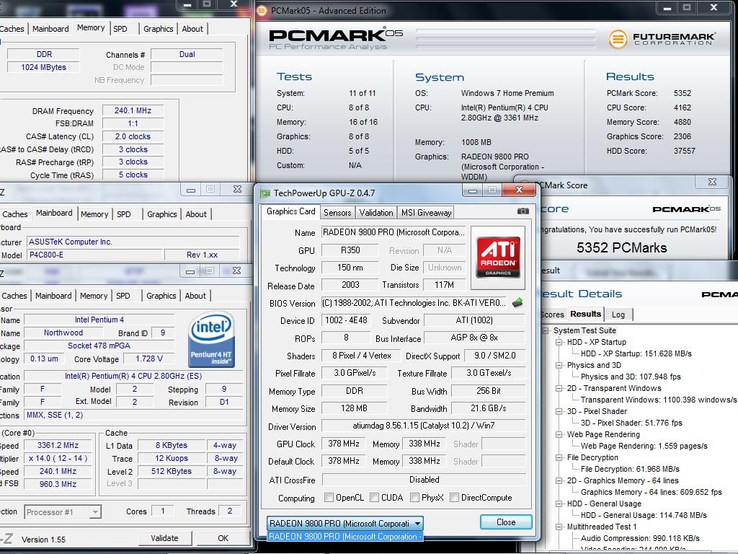Select Transparent Windows: 1100.398 windows/s row
The width and height of the screenshot is (738, 554).
pos(659,400)
